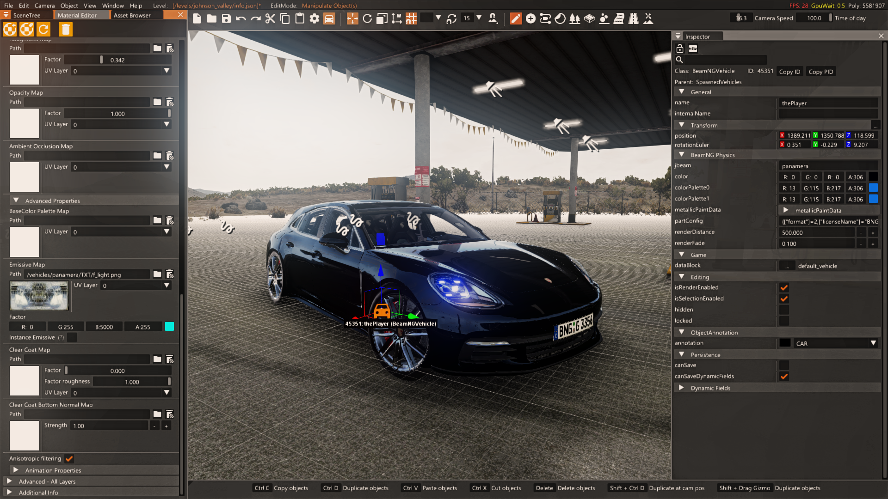Open the File menu
Image resolution: width=888 pixels, height=499 pixels.
tap(8, 6)
